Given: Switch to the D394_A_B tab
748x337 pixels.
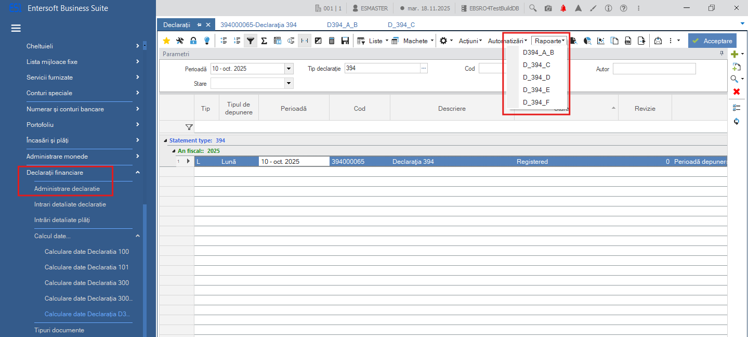Looking at the screenshot, I should tap(342, 24).
